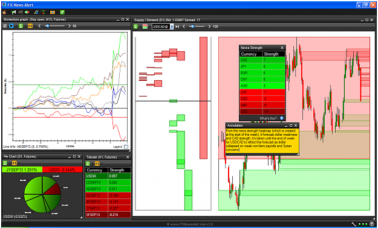Step back with Momentum graph left arrow

click(x=39, y=26)
